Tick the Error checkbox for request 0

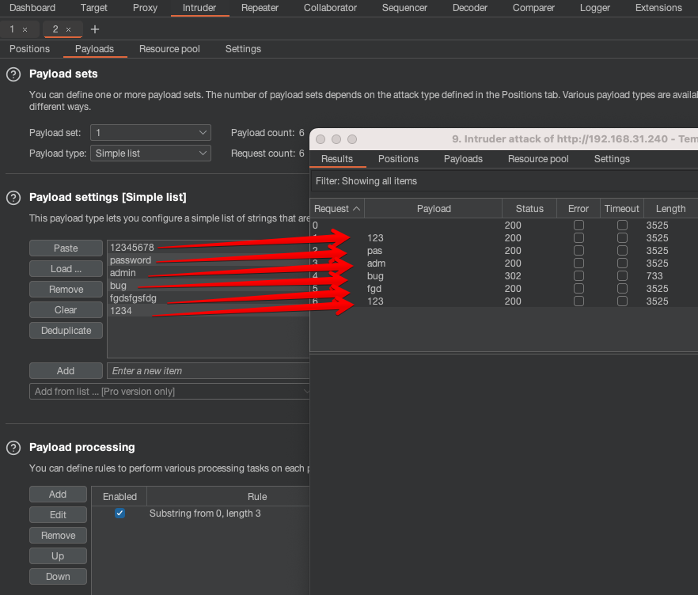tap(579, 225)
